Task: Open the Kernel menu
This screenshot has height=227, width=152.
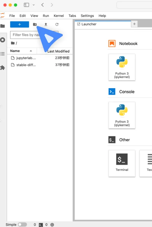Action: [x=59, y=16]
